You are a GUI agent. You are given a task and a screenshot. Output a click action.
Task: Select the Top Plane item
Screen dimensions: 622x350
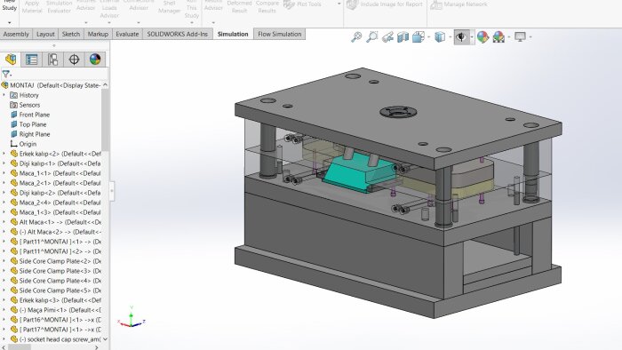[28, 124]
